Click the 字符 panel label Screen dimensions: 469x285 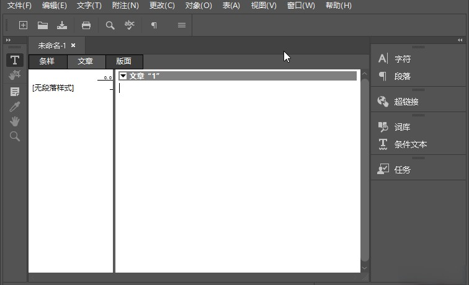click(403, 59)
